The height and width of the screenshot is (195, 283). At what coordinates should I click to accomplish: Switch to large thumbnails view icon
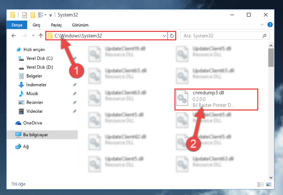[269, 184]
